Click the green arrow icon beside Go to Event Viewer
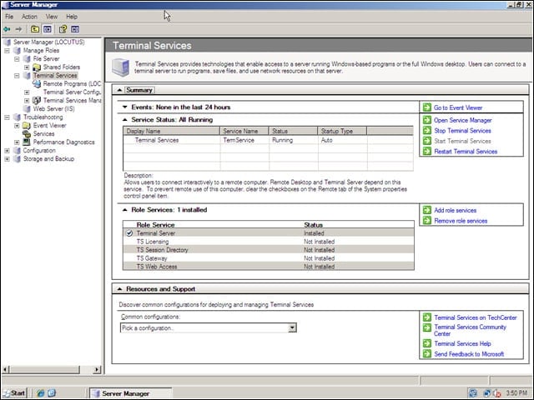The image size is (534, 400). point(426,107)
